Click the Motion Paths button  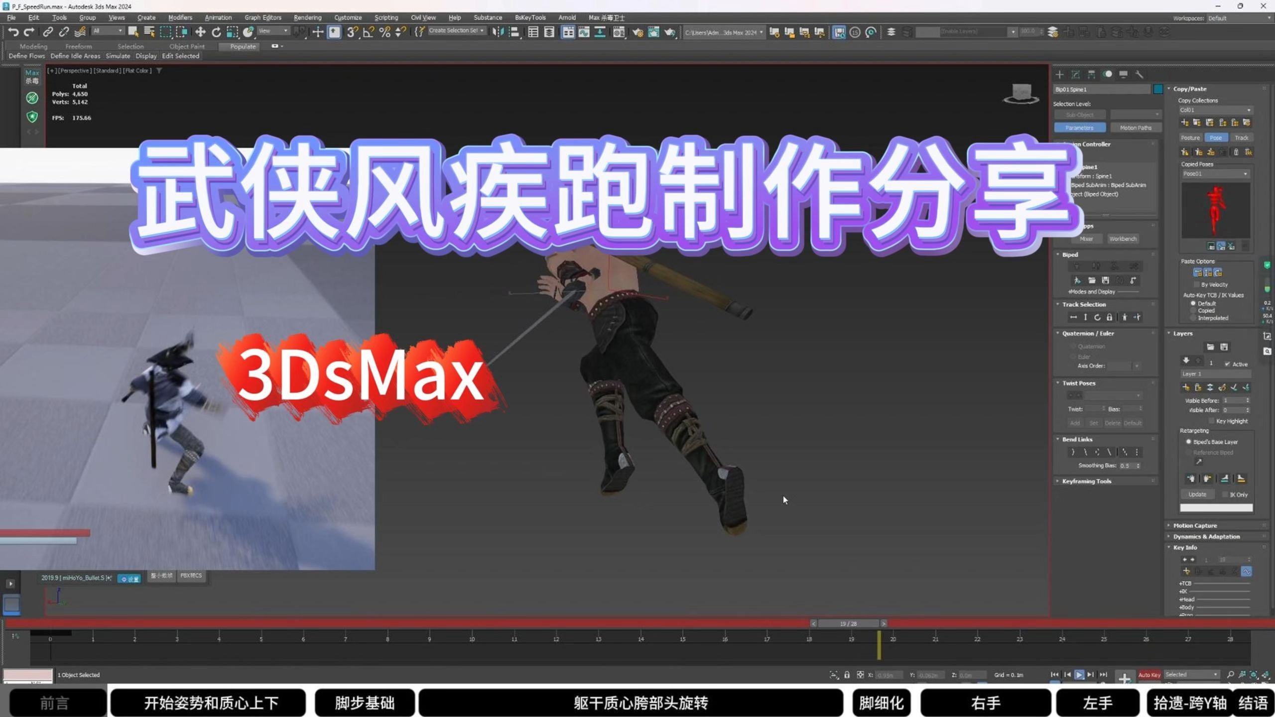1136,128
